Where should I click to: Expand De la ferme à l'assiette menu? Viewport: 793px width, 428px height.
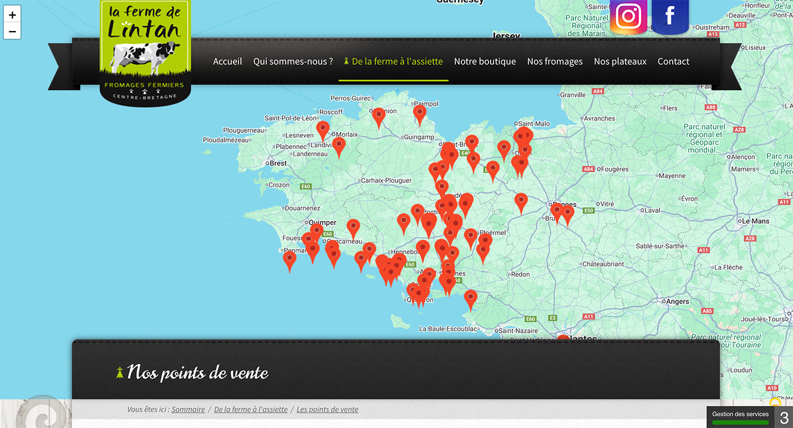tap(393, 61)
